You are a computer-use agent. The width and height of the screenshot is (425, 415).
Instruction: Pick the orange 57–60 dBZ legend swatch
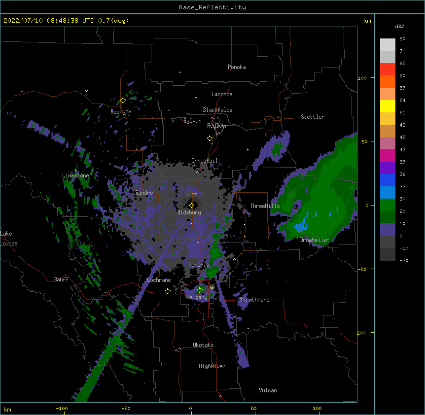pos(388,81)
